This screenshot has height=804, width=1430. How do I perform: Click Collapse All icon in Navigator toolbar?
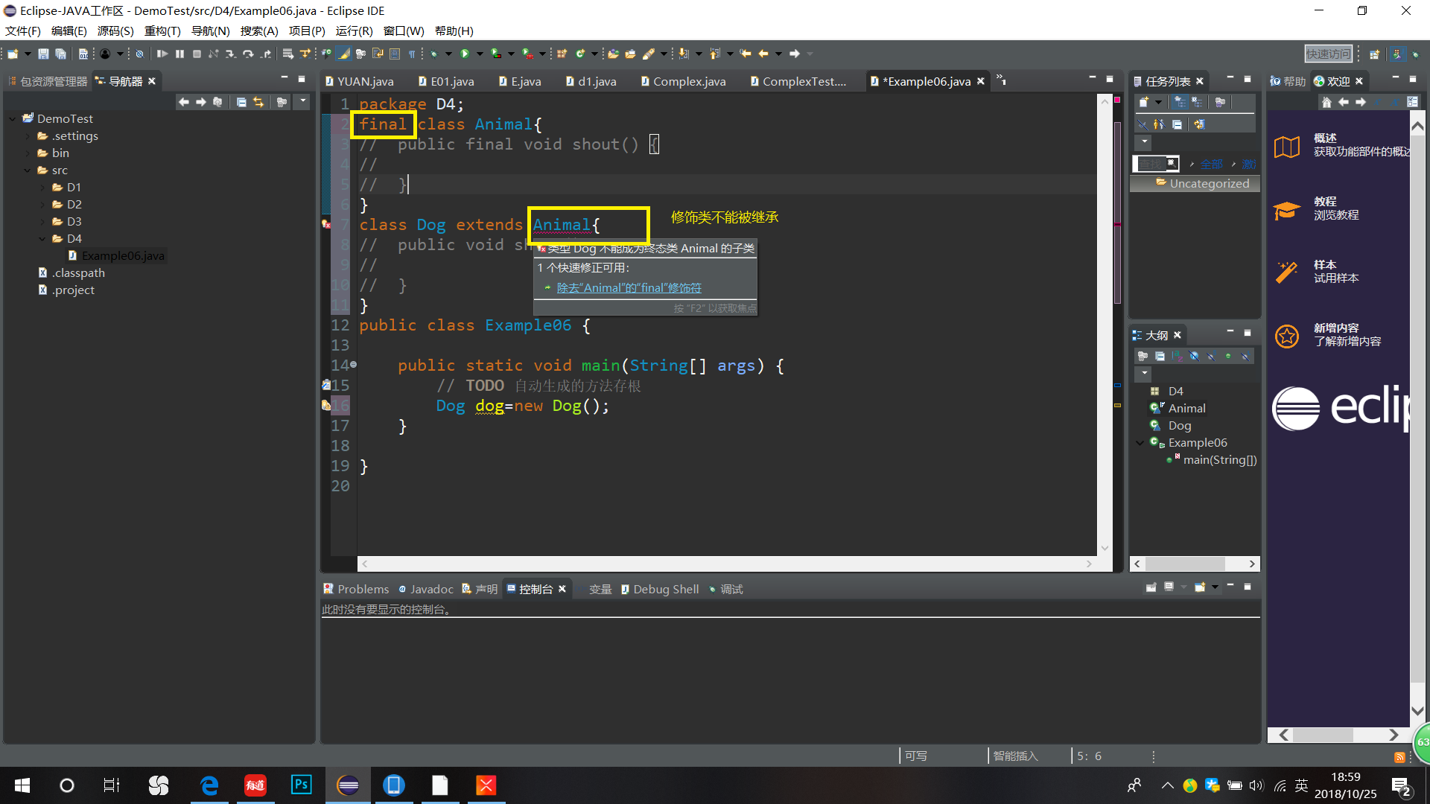click(x=241, y=102)
